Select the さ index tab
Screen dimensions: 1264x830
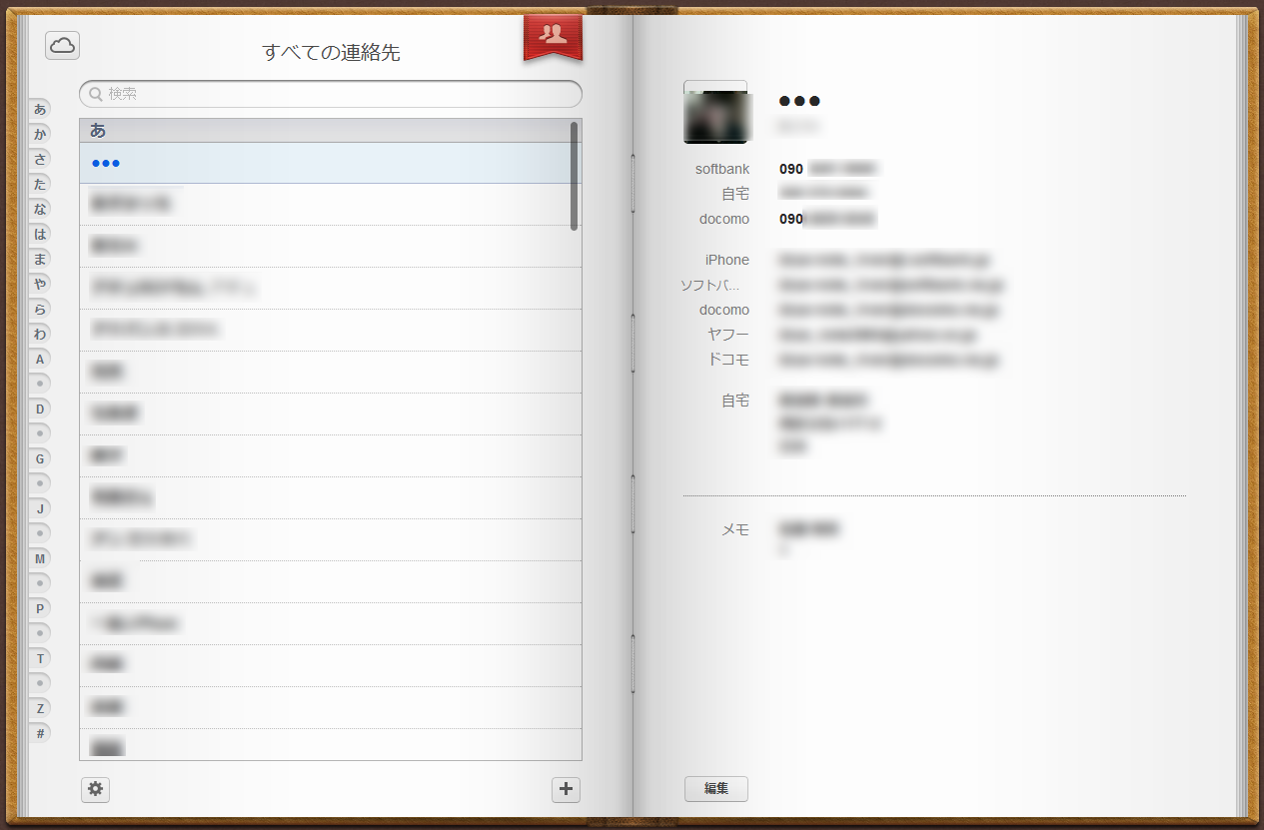click(40, 159)
